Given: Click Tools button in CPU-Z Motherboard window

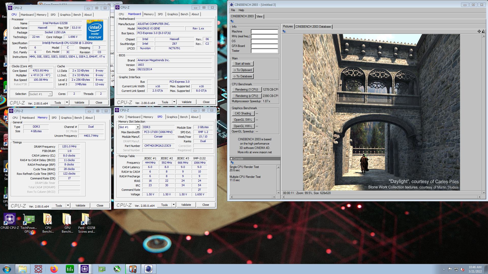Looking at the screenshot, I should [165, 102].
